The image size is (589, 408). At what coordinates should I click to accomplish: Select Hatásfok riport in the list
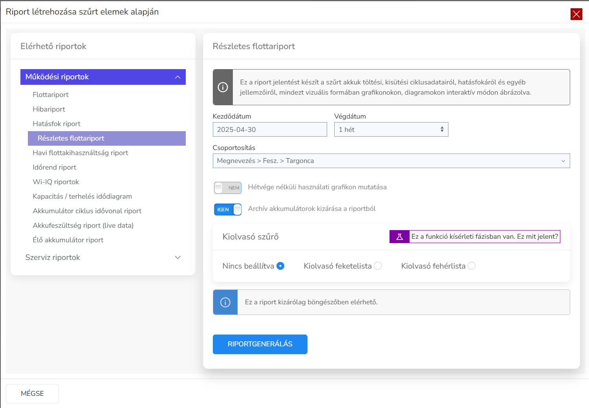(57, 124)
